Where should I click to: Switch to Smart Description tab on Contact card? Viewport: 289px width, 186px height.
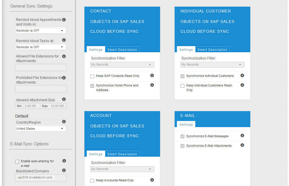click(122, 49)
